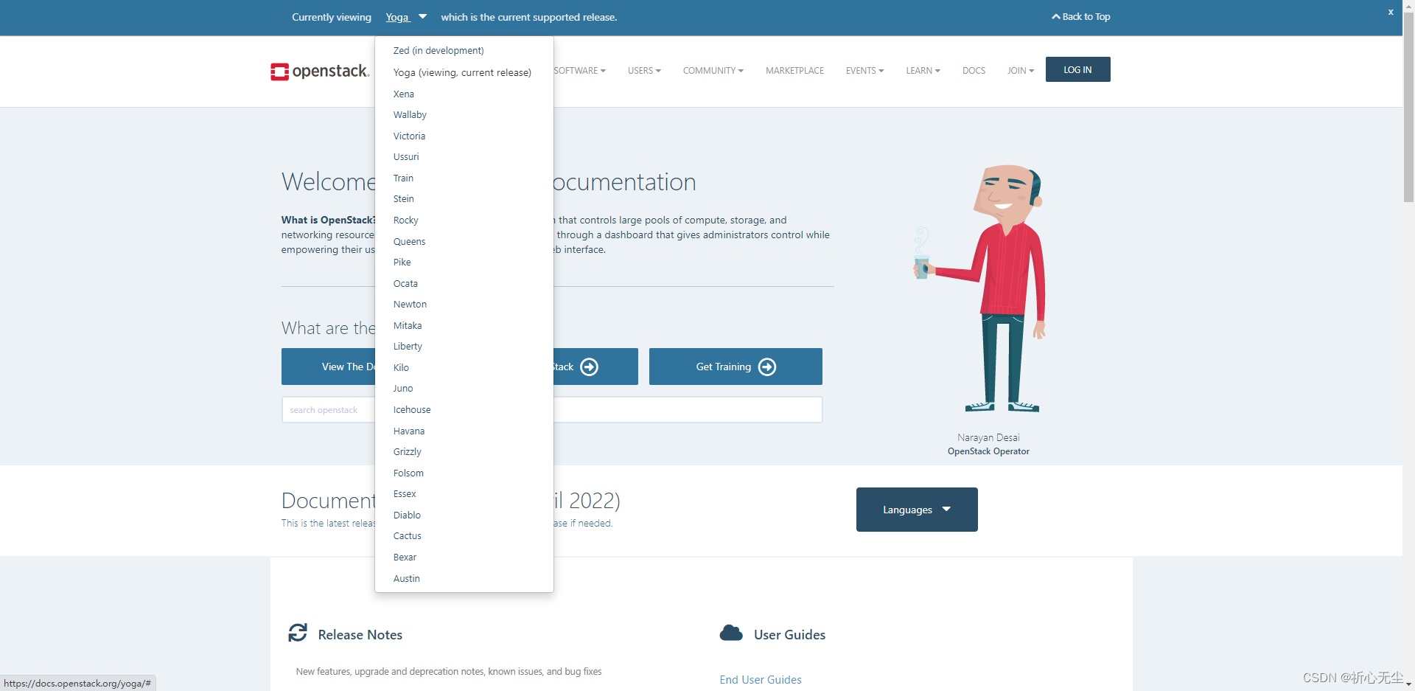Click the DOCS navigation item
The width and height of the screenshot is (1415, 691).
[x=974, y=70]
